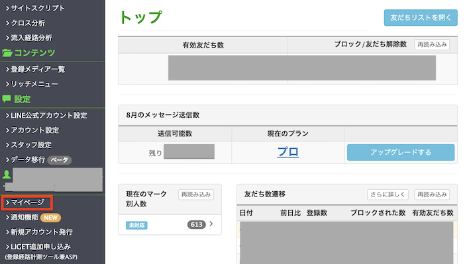Open スタッフ設定 page
The width and height of the screenshot is (469, 264).
pyautogui.click(x=28, y=145)
